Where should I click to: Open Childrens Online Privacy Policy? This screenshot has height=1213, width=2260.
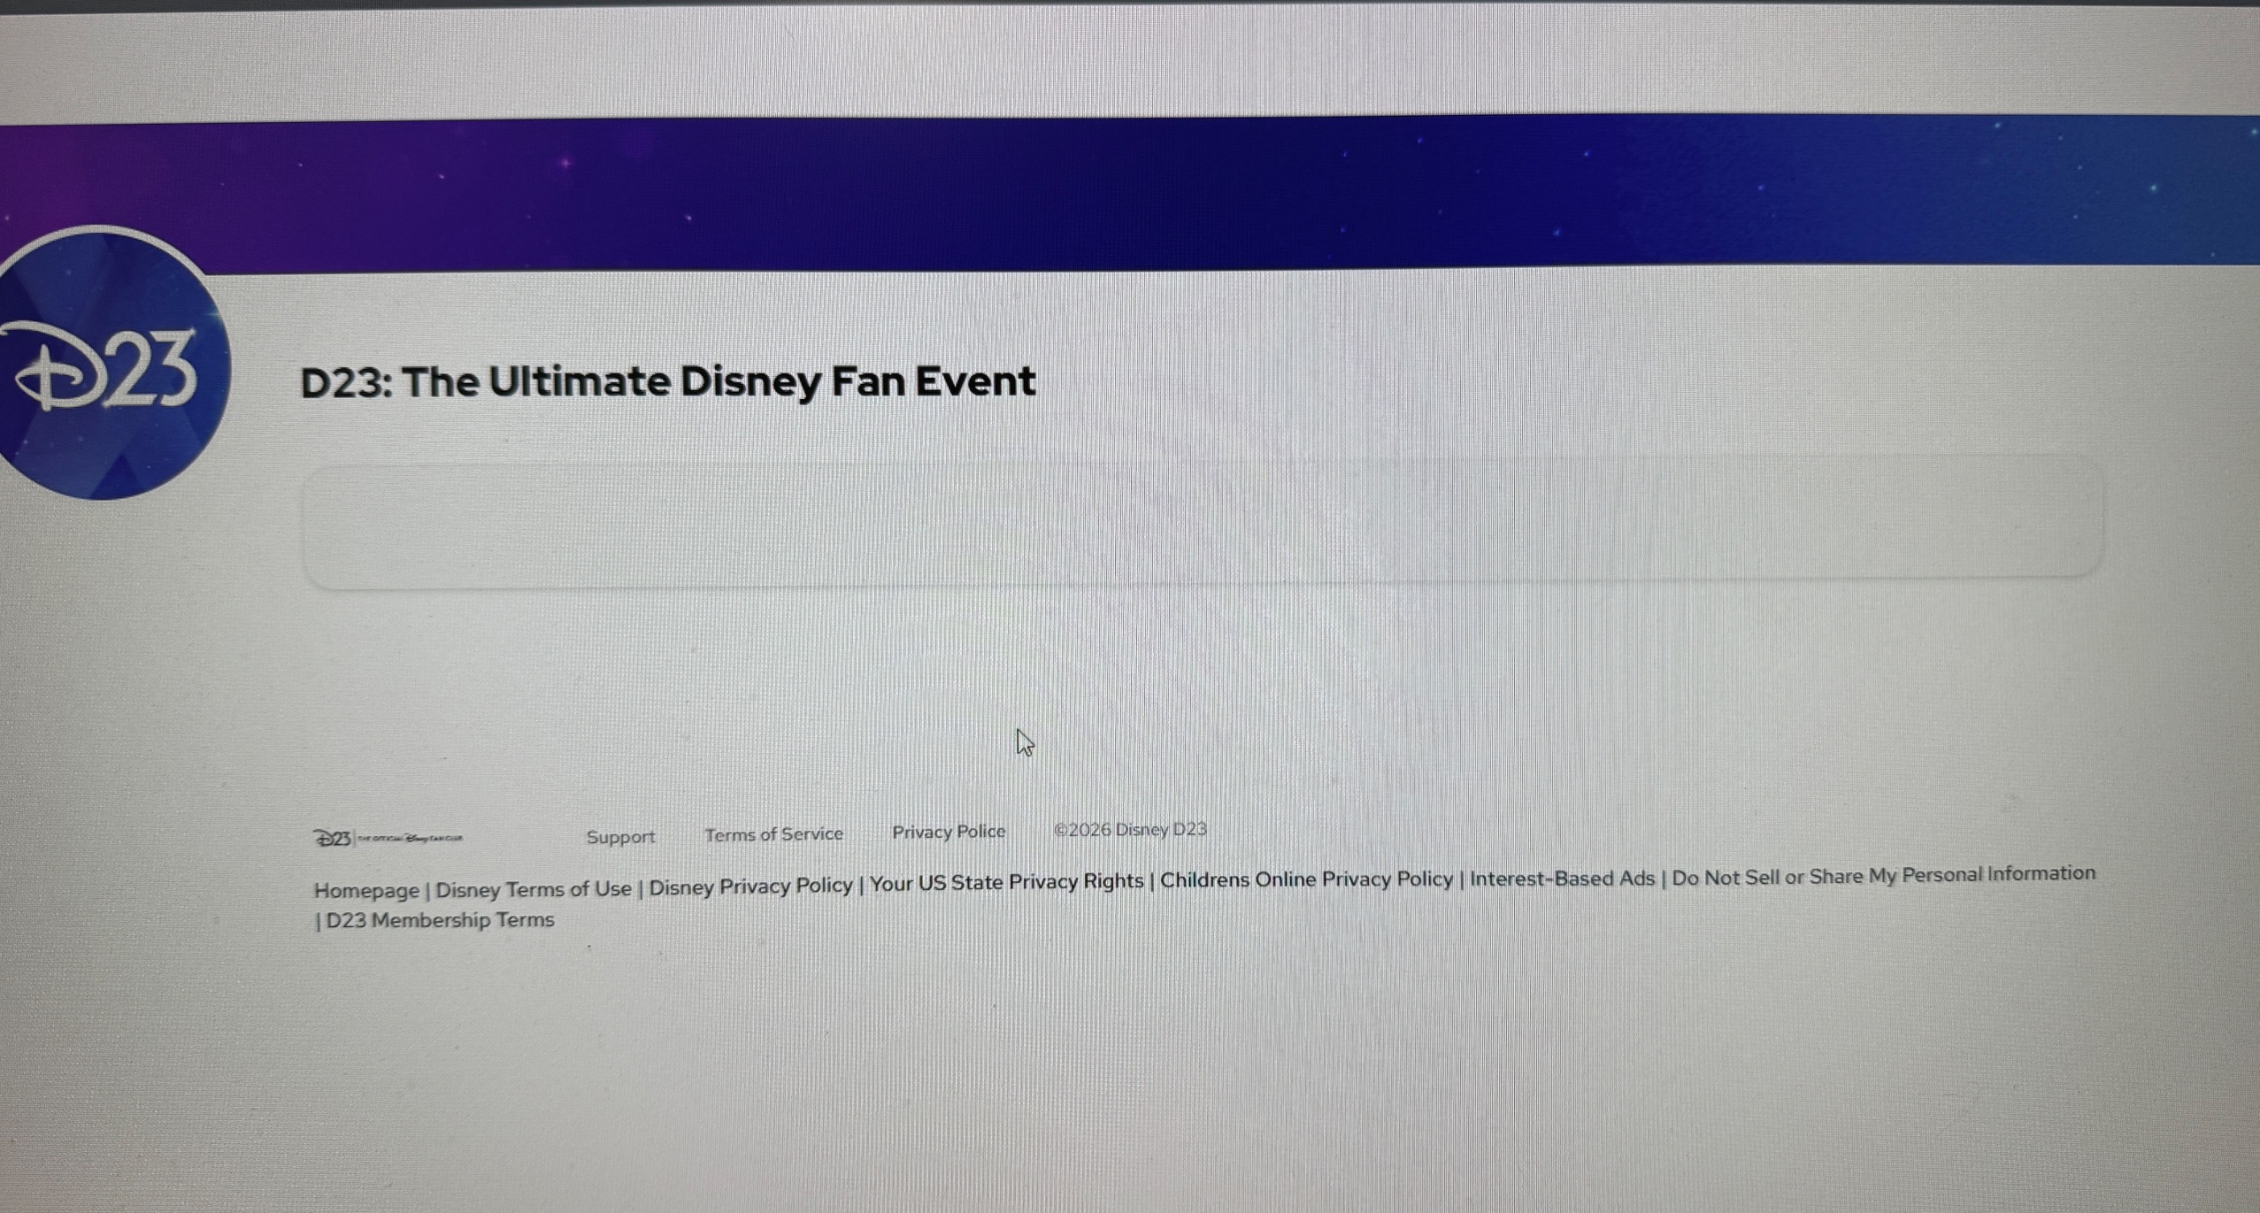tap(1306, 880)
